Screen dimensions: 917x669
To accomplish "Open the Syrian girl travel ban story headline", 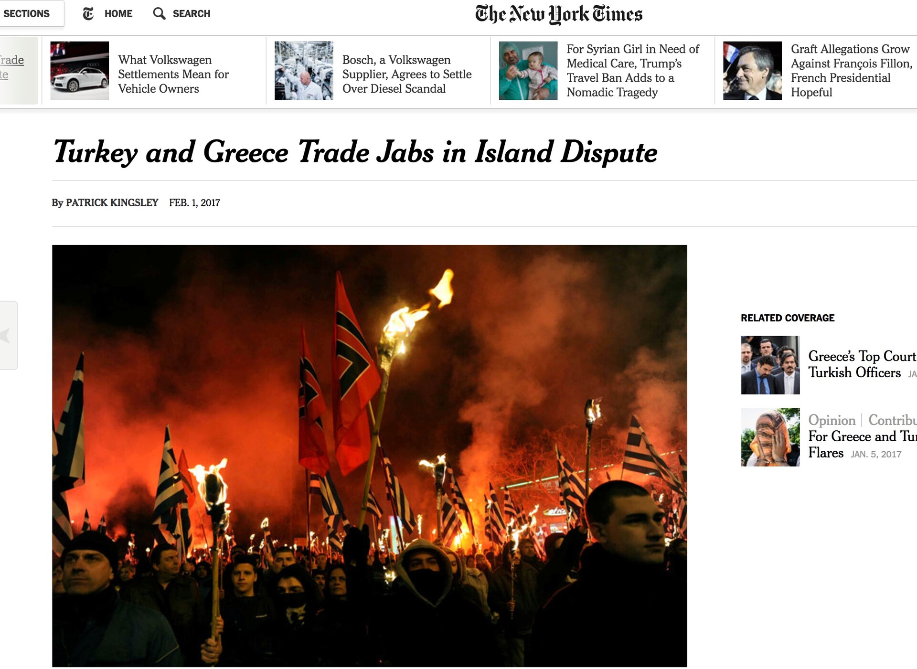I will click(x=633, y=71).
